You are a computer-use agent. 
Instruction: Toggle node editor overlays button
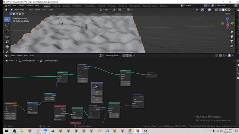pos(229,55)
